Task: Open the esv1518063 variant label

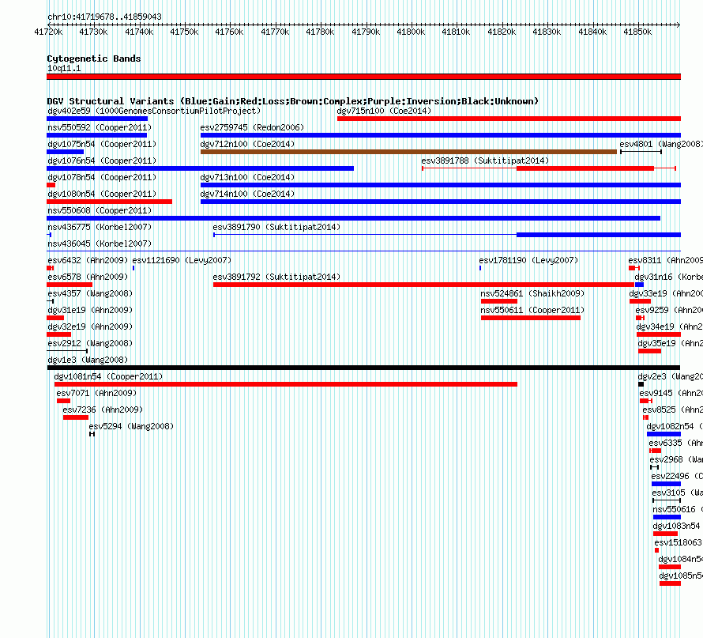Action: 678,542
